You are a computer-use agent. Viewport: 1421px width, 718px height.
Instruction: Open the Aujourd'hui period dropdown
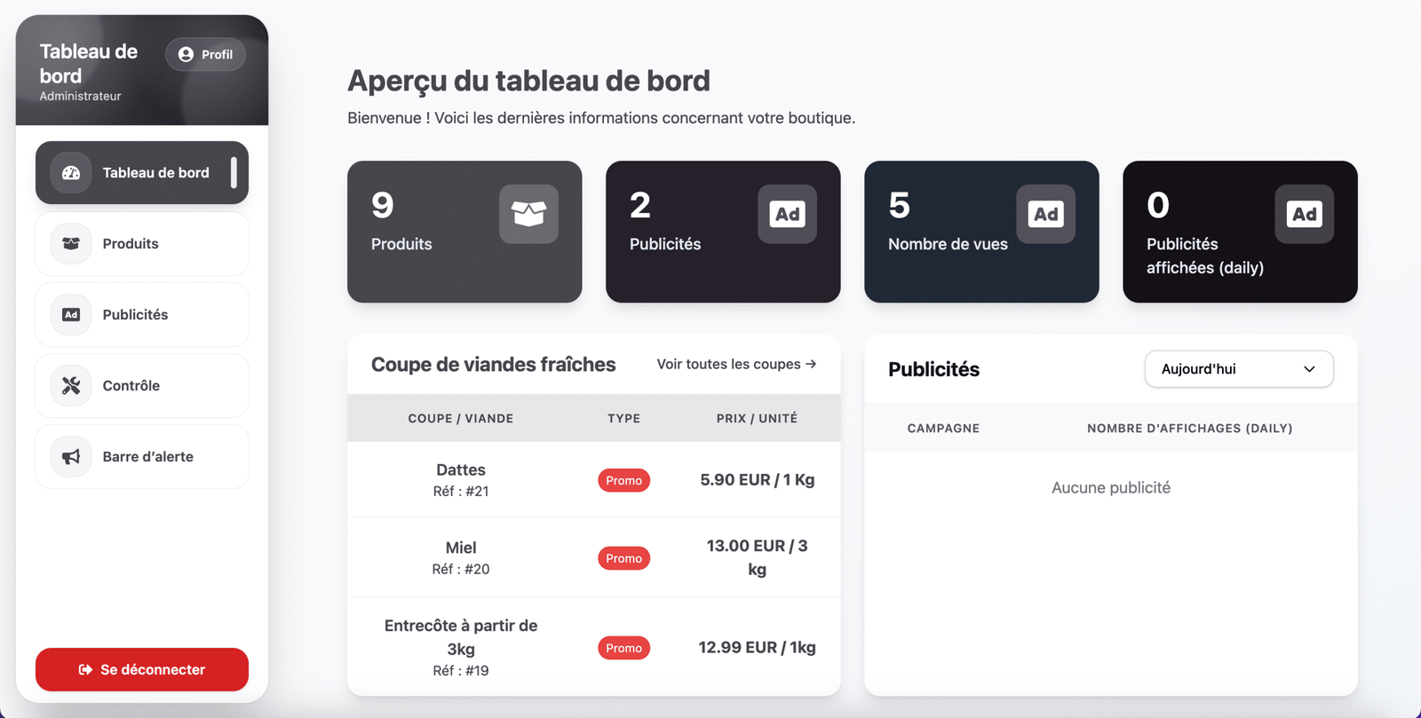pyautogui.click(x=1238, y=369)
